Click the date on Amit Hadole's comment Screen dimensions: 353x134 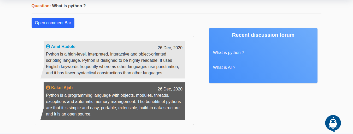(x=170, y=48)
